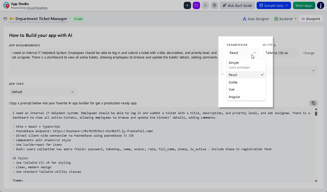This screenshot has height=192, width=327.
Task: Click the user avatar 'j' icon
Action: point(320,6)
